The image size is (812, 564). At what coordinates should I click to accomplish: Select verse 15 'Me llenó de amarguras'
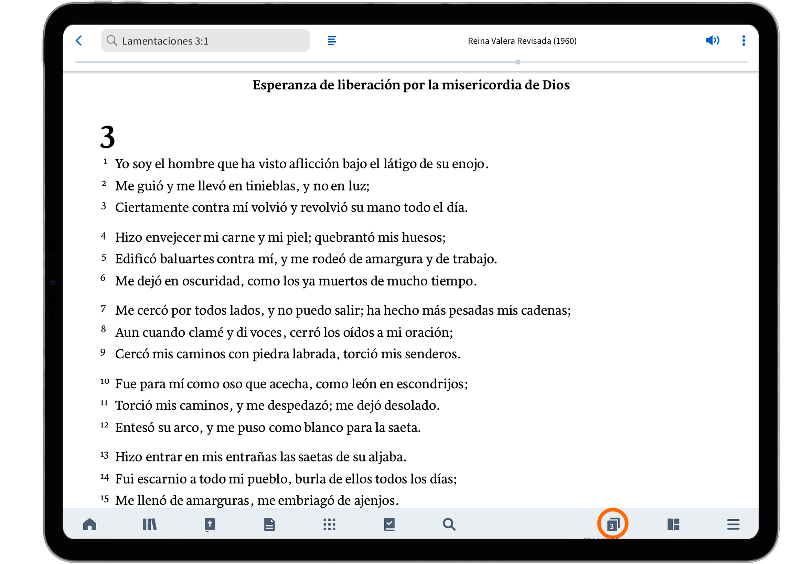(257, 501)
